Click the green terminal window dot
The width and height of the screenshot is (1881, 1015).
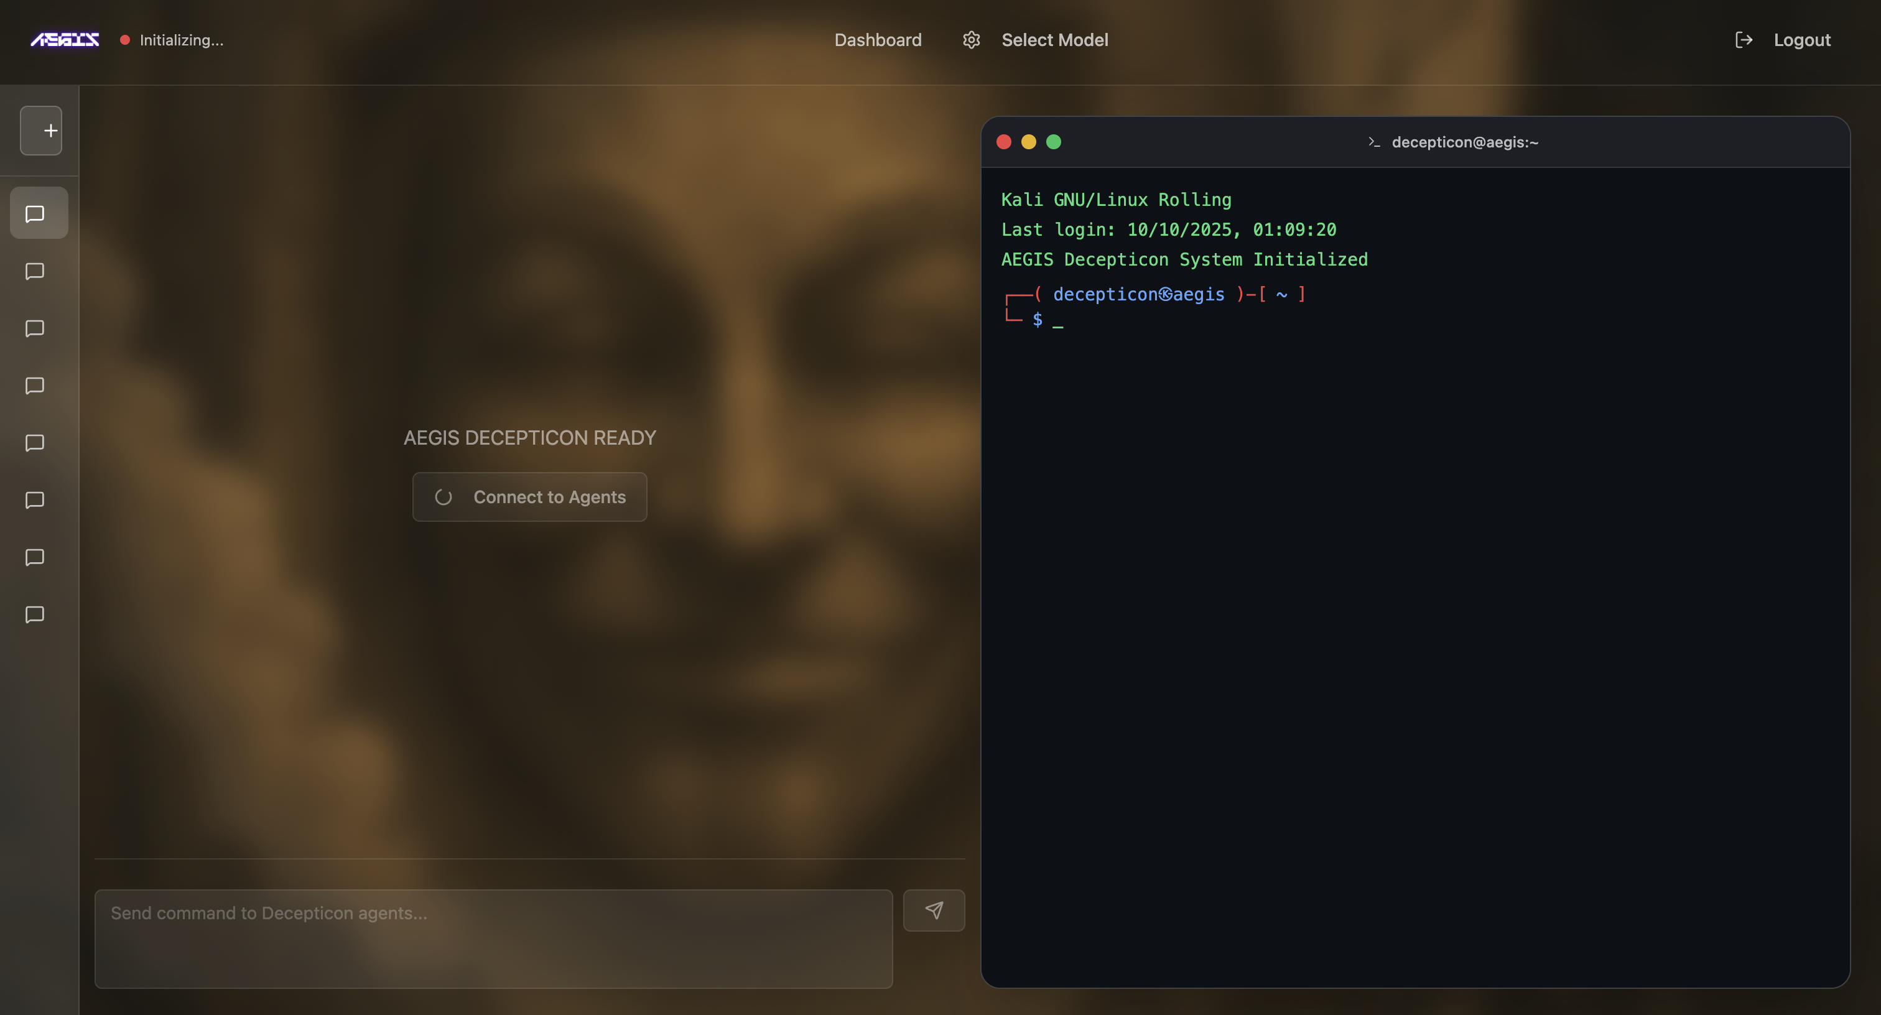(1054, 142)
